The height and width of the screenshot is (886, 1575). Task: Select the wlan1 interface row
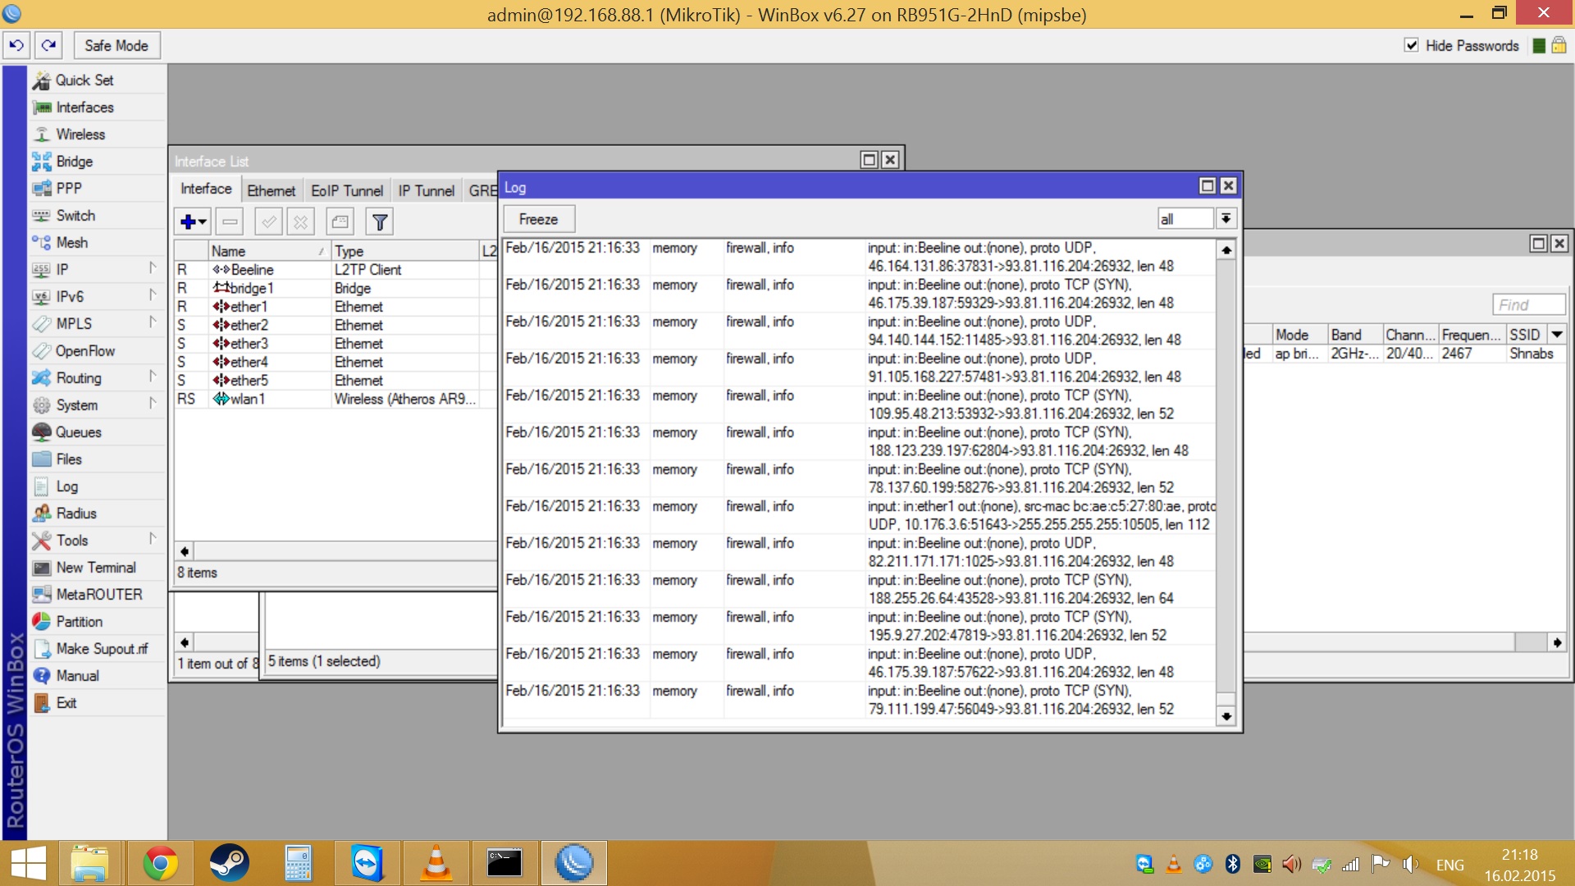pyautogui.click(x=335, y=400)
